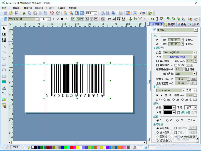Select the straight line tool
This screenshot has height=151, width=201.
coord(4,46)
